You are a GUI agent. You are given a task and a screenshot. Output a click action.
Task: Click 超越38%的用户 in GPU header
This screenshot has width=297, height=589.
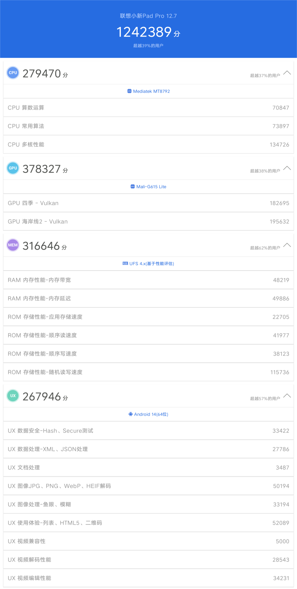click(x=265, y=171)
